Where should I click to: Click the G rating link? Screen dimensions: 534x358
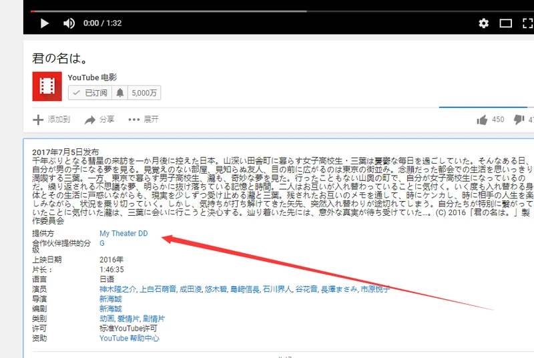point(102,243)
